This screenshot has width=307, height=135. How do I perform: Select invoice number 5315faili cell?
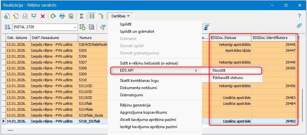(x=93, y=104)
